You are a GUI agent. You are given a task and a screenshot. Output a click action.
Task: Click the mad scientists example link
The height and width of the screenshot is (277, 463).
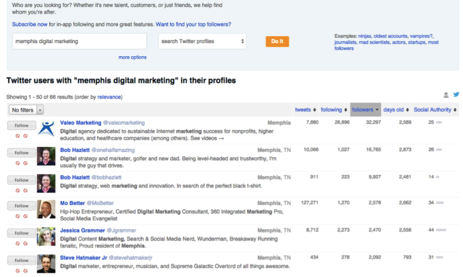point(374,42)
